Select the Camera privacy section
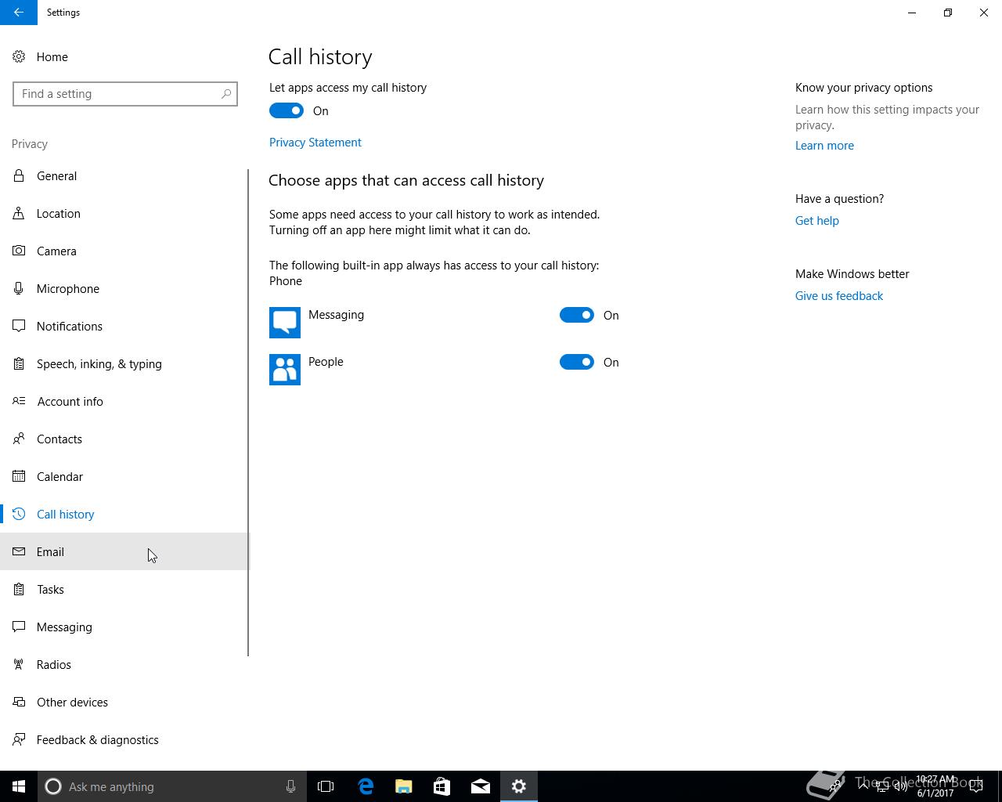The height and width of the screenshot is (802, 1002). pos(124,251)
